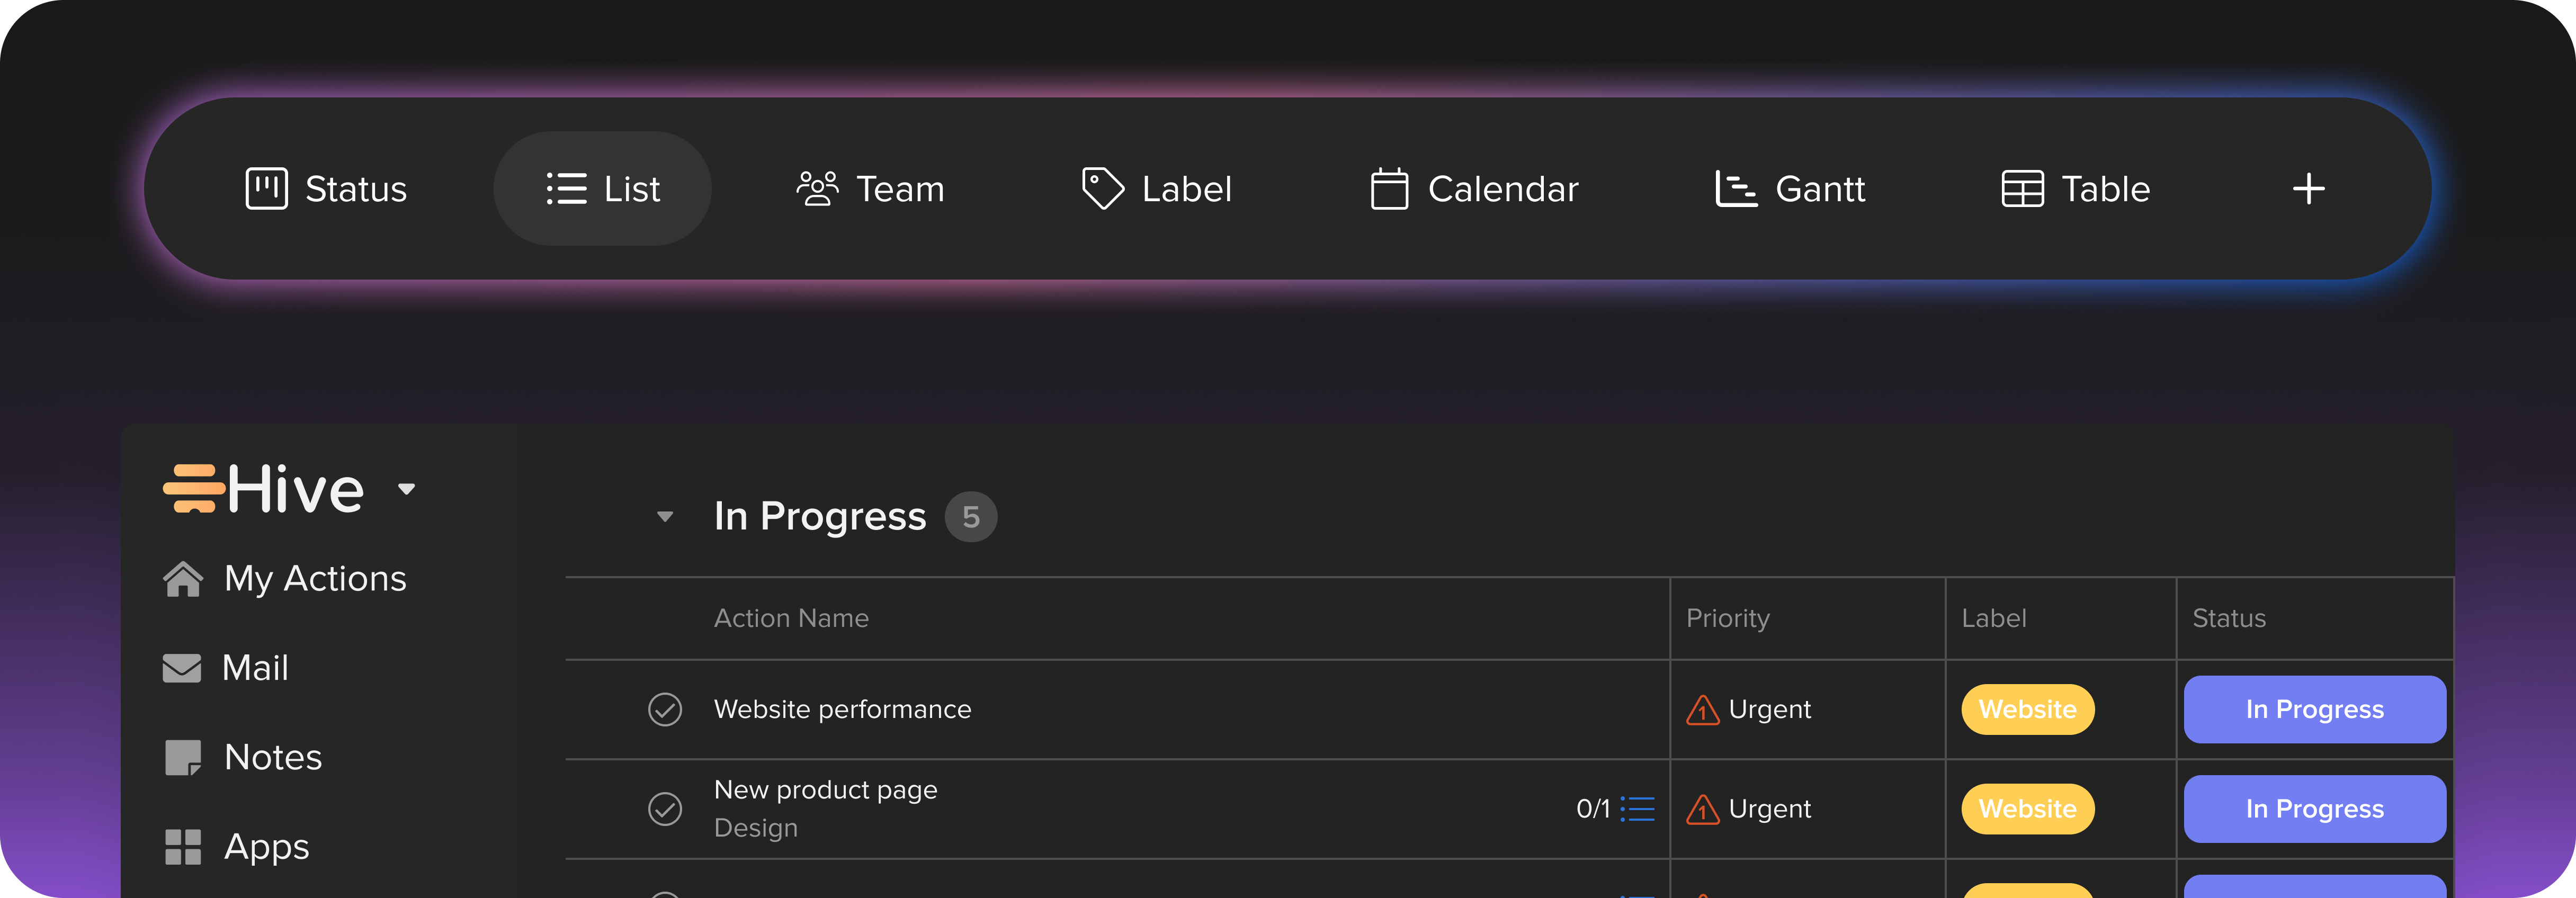This screenshot has height=898, width=2576.
Task: Switch to the Status view tab
Action: tap(326, 189)
